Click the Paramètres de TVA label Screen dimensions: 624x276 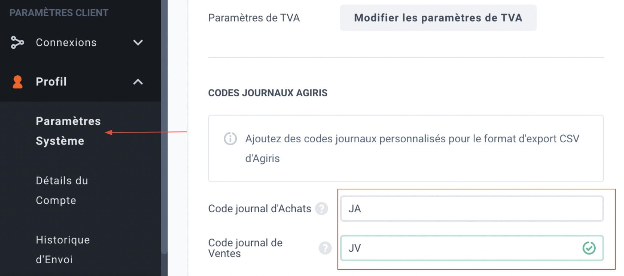(x=254, y=18)
